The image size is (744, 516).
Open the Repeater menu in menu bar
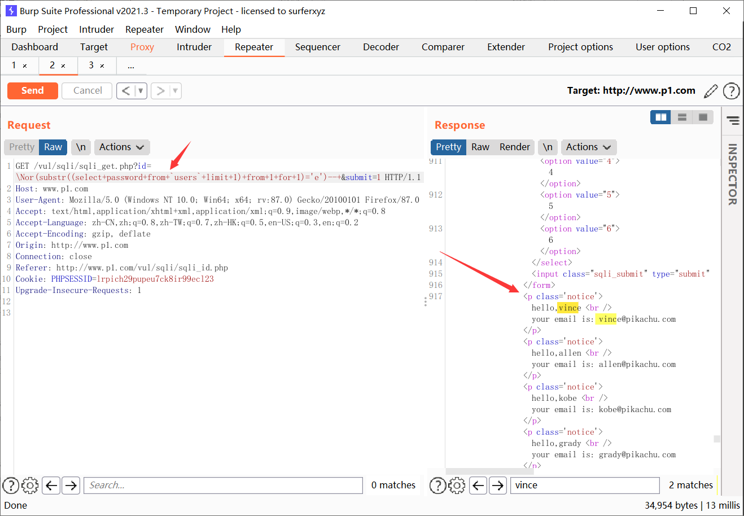(145, 29)
